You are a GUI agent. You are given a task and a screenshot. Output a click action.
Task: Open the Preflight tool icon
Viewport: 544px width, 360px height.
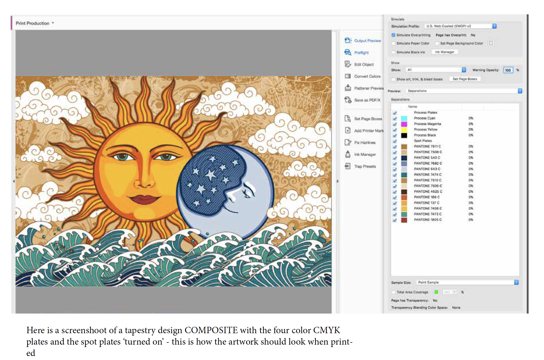point(348,52)
